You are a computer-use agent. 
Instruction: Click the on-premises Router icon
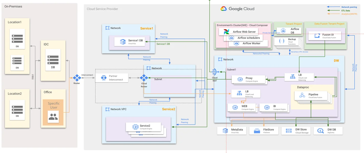[x=77, y=78]
